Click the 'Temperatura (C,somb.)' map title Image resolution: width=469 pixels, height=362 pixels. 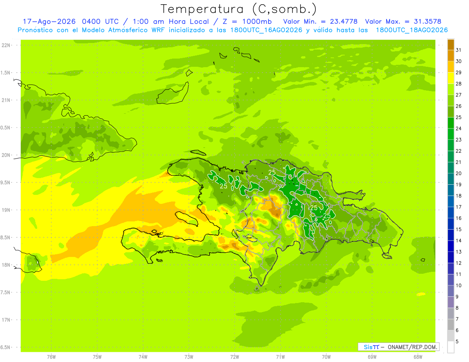coord(239,9)
